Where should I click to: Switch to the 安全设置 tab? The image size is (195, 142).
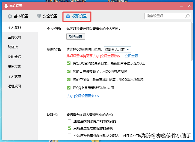pyautogui.click(x=47, y=16)
